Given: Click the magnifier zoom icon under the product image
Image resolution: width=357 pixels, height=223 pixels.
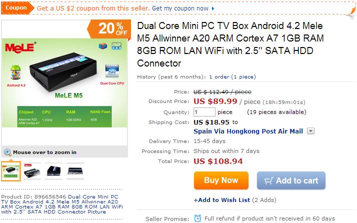Looking at the screenshot, I should coord(7,152).
